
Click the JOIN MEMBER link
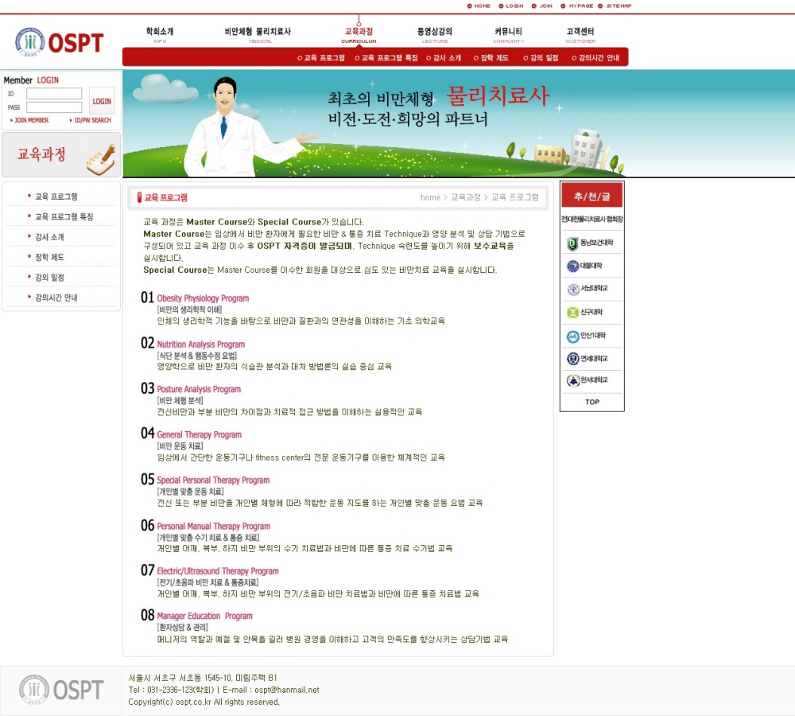coord(30,120)
